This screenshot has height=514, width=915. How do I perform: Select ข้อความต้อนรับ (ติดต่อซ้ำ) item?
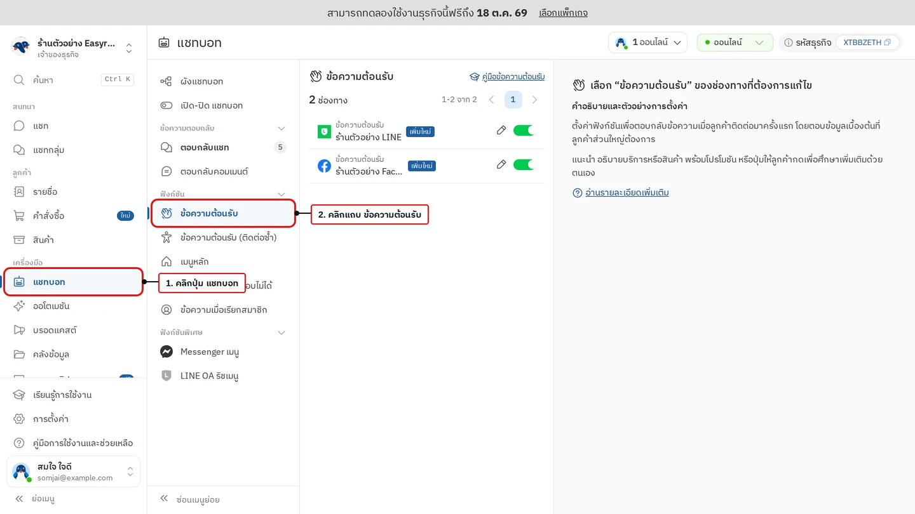[223, 237]
